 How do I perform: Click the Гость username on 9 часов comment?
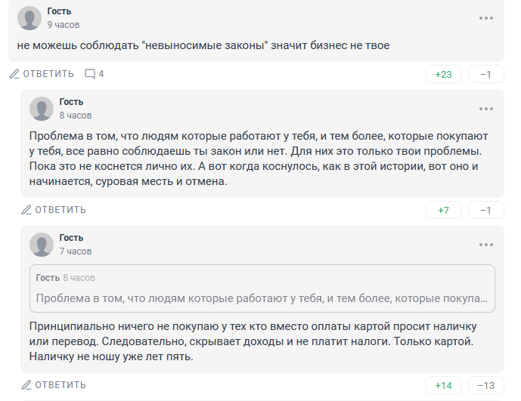click(x=59, y=11)
